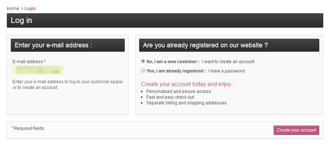Click the 'Are you already registered' panel header
Viewport: 329px width, 146px height.
tap(229, 45)
